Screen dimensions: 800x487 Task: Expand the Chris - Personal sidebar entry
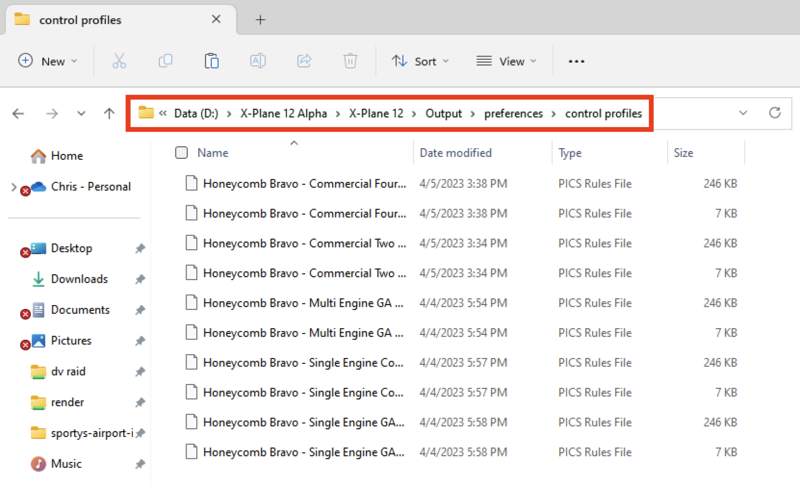point(14,187)
